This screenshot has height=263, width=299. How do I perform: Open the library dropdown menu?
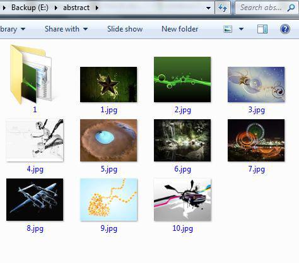coord(13,29)
